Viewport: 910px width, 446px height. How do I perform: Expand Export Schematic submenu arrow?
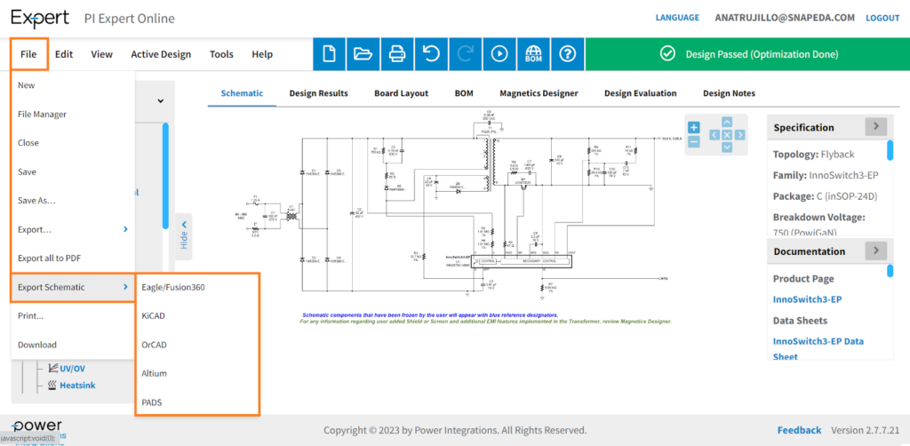point(125,287)
